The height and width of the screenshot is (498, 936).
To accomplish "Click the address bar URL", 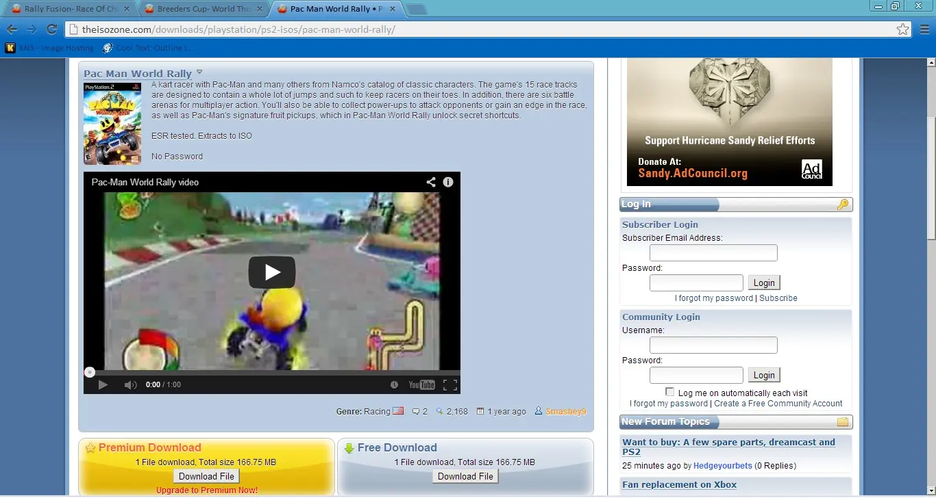I will pyautogui.click(x=238, y=29).
